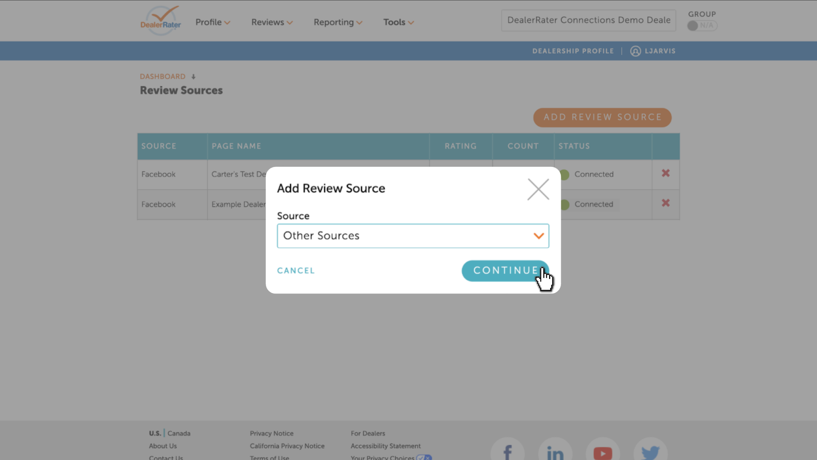The height and width of the screenshot is (460, 817).
Task: Close the Add Review Source dialog
Action: tap(538, 189)
